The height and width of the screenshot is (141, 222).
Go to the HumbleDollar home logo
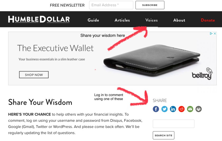(39, 19)
